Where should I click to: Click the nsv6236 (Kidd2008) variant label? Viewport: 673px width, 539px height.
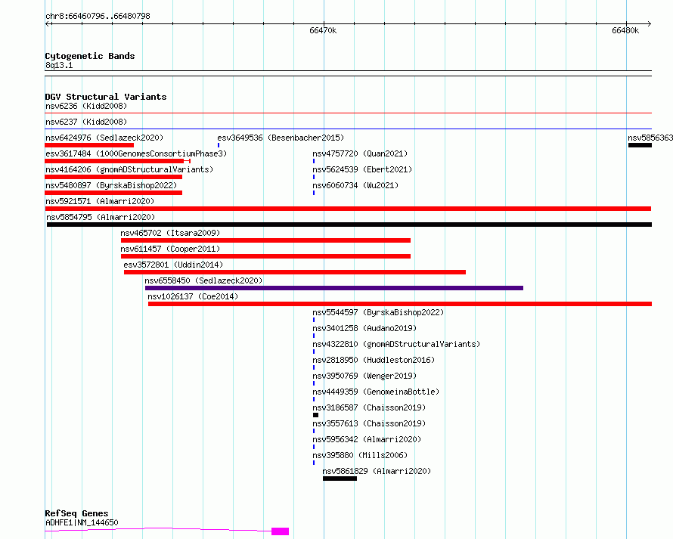86,106
